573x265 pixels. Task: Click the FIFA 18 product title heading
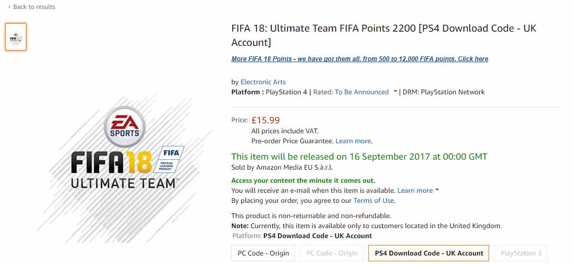pos(384,35)
